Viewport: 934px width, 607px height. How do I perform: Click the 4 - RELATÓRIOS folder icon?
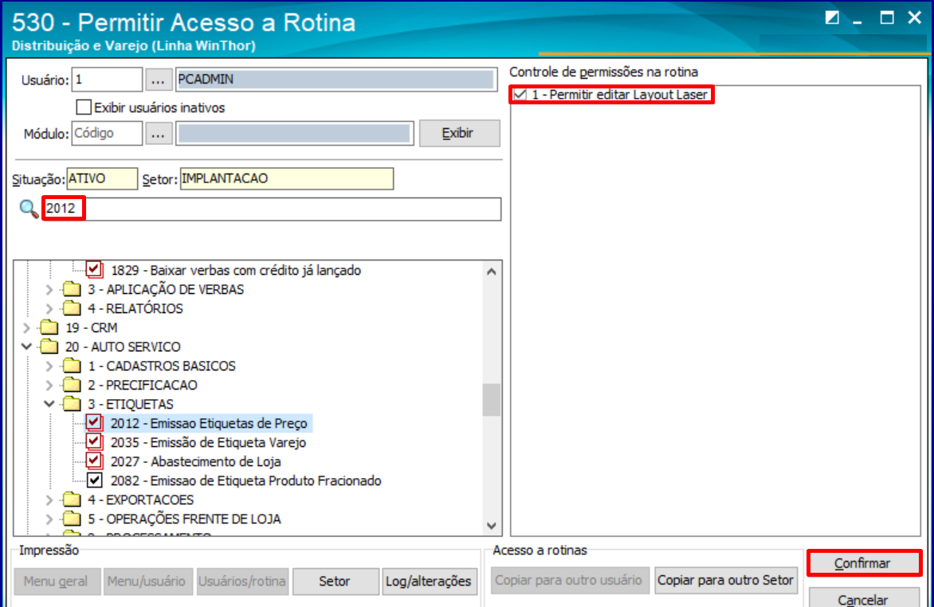pyautogui.click(x=72, y=308)
